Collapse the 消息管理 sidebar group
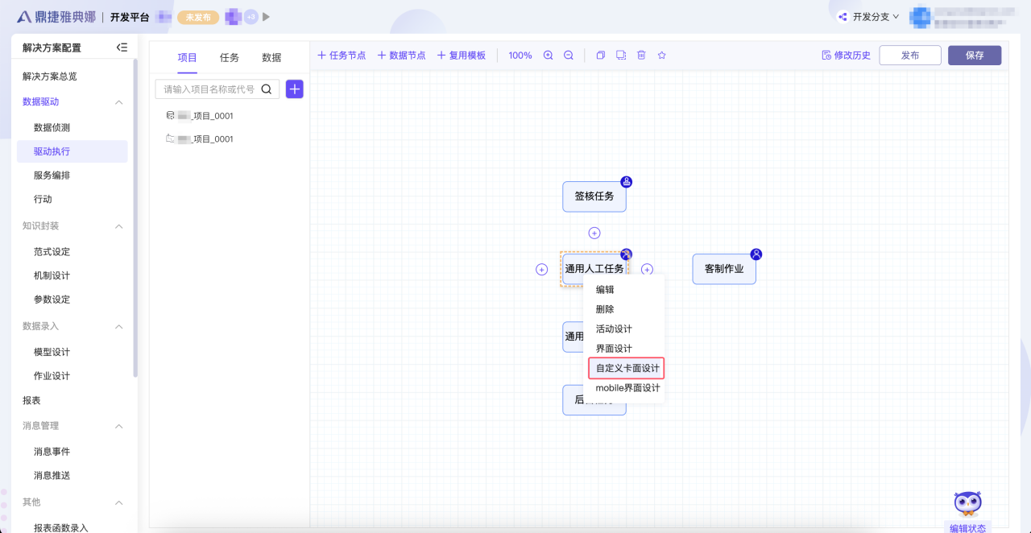 (x=119, y=426)
